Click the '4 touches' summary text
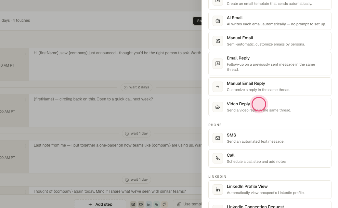 click(21, 20)
